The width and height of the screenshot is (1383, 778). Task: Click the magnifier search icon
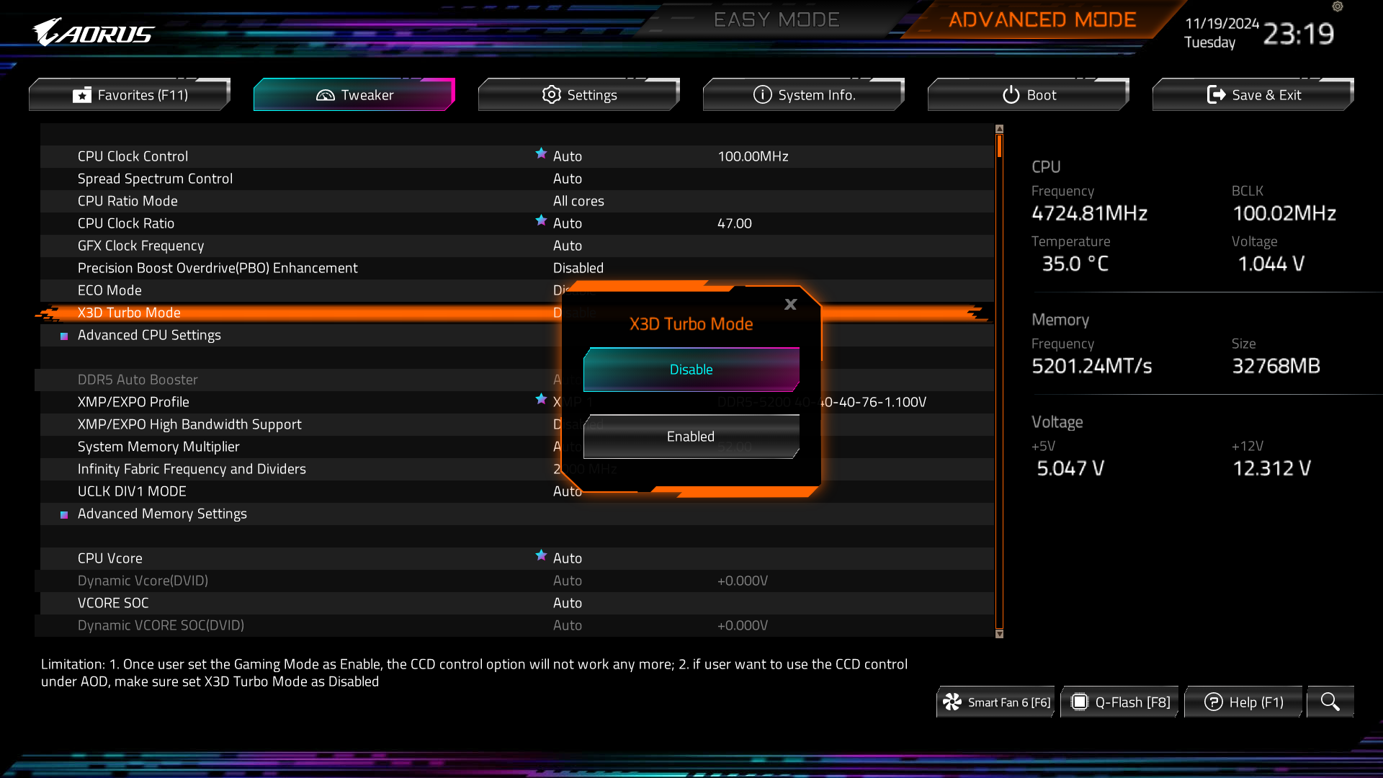pos(1330,702)
